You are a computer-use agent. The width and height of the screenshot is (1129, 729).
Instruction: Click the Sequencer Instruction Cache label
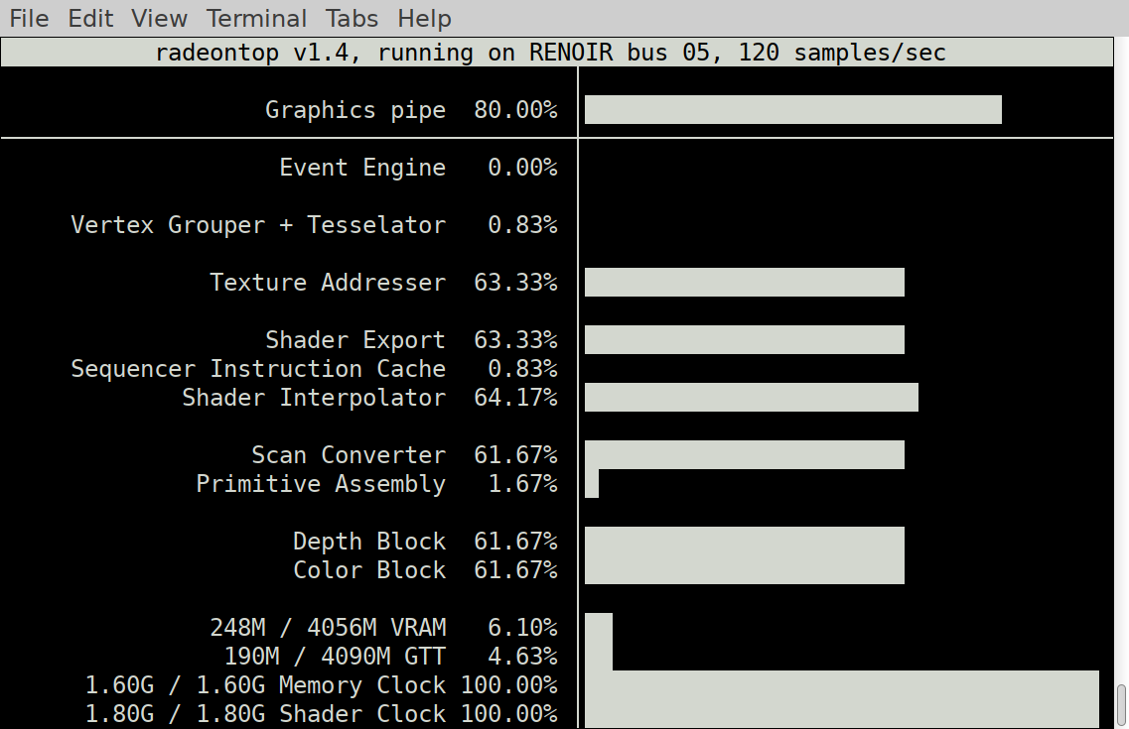click(258, 369)
